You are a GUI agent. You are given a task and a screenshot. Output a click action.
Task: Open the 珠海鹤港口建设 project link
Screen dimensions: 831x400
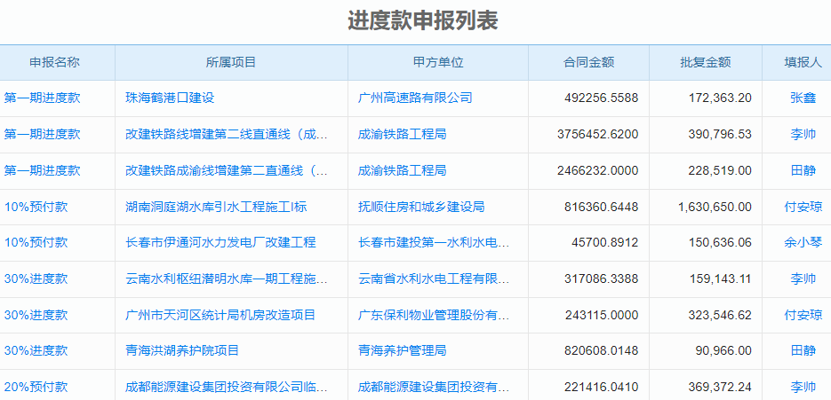click(x=170, y=98)
